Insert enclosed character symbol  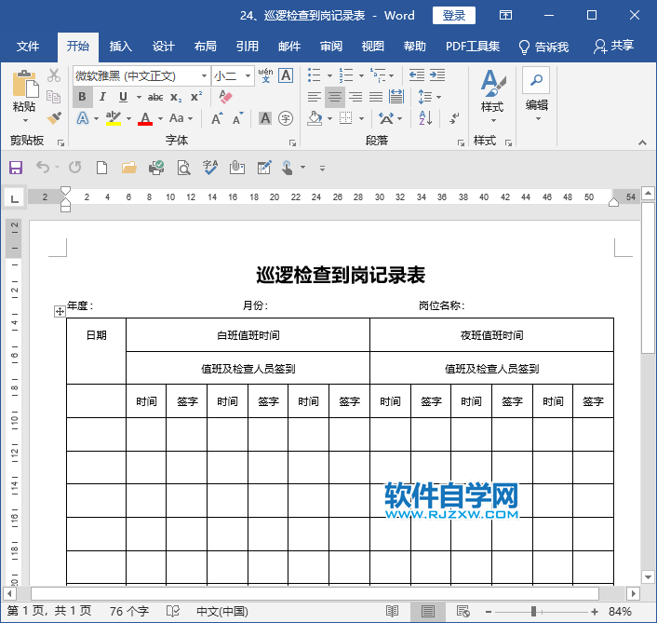click(x=286, y=118)
